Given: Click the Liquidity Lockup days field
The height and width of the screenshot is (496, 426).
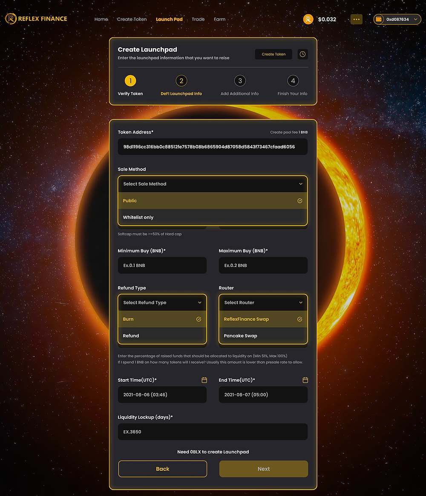Looking at the screenshot, I should [x=213, y=432].
